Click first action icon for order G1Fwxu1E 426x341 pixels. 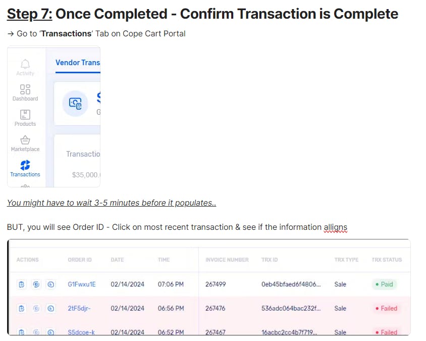(x=22, y=284)
